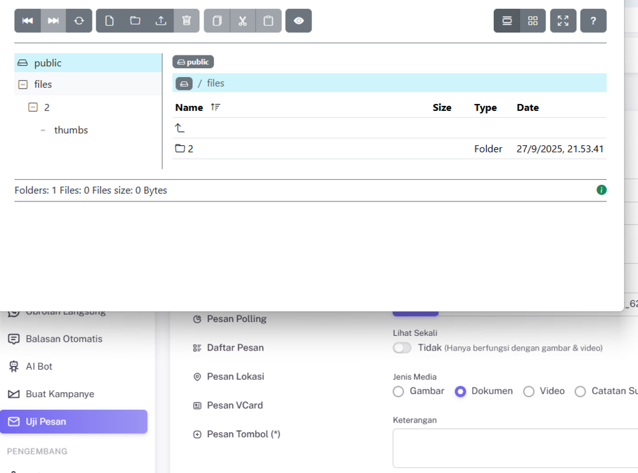Collapse folder 2 in the tree
The width and height of the screenshot is (638, 473).
click(33, 107)
